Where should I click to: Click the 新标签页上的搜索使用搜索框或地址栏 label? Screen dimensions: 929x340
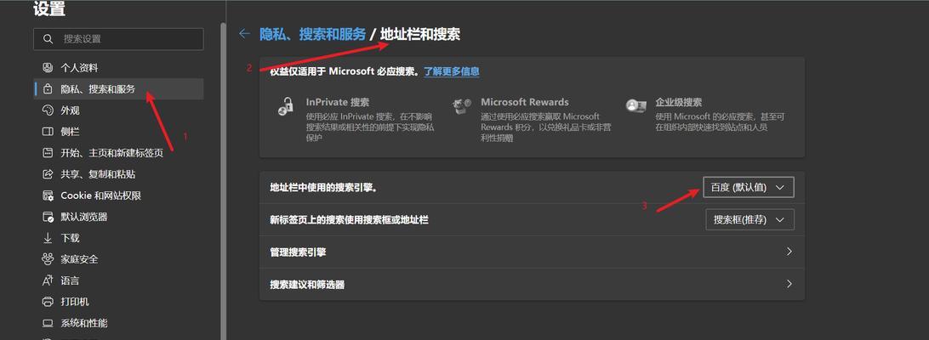coord(349,220)
